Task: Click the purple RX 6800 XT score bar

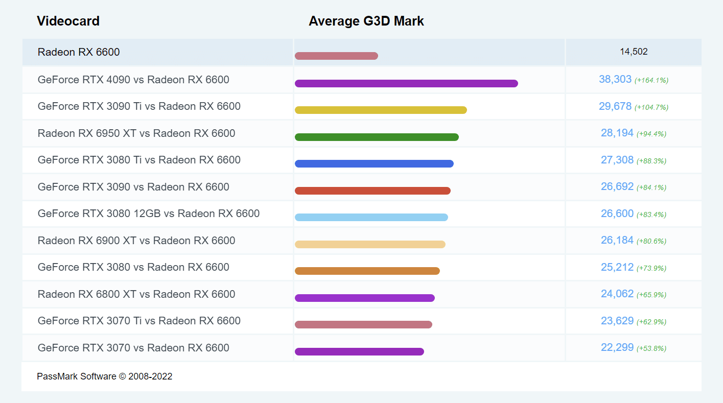Action: [x=365, y=298]
